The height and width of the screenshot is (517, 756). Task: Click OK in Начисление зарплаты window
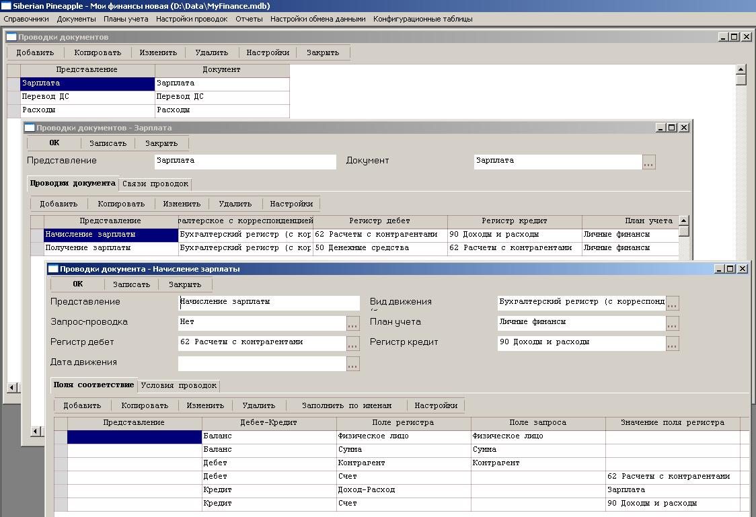coord(77,284)
